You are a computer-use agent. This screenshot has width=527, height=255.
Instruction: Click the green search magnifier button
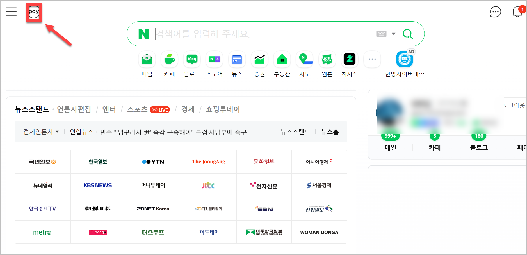[x=408, y=34]
